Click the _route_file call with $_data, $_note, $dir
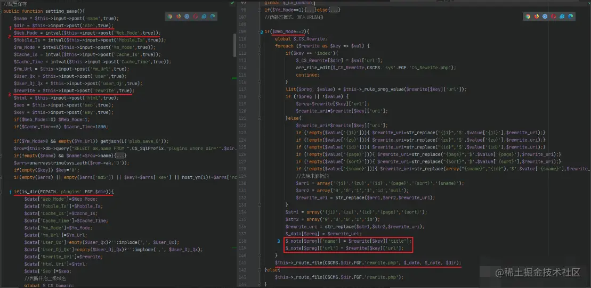 pos(368,263)
